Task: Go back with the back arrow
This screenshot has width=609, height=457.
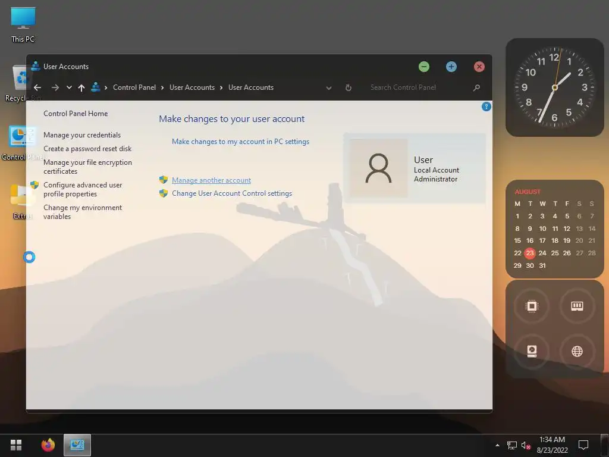Action: click(37, 87)
